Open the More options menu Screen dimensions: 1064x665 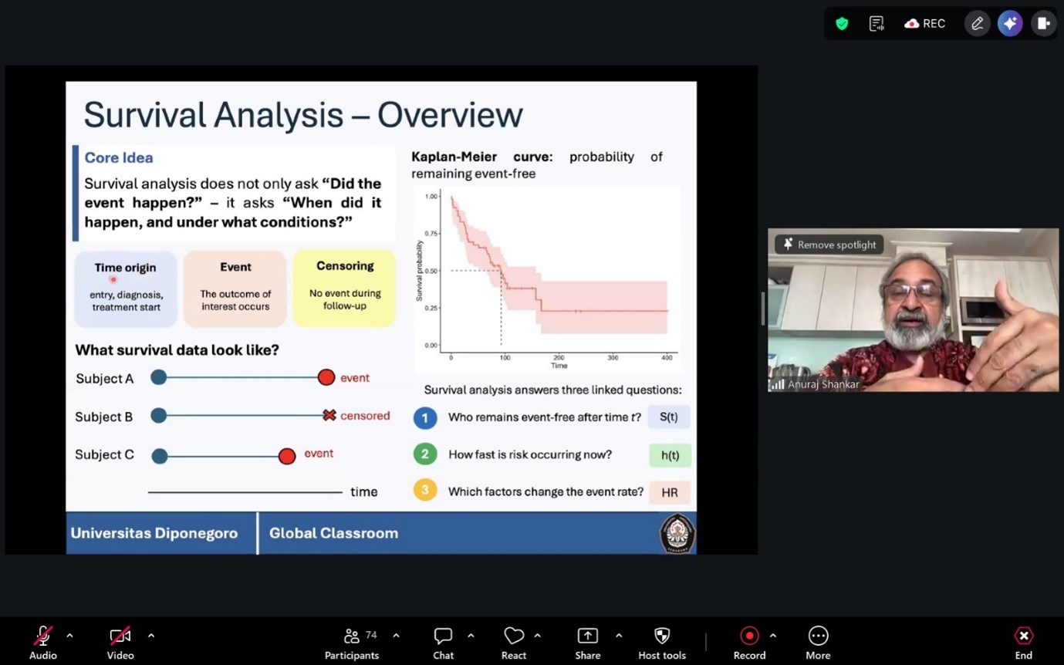[x=818, y=642]
